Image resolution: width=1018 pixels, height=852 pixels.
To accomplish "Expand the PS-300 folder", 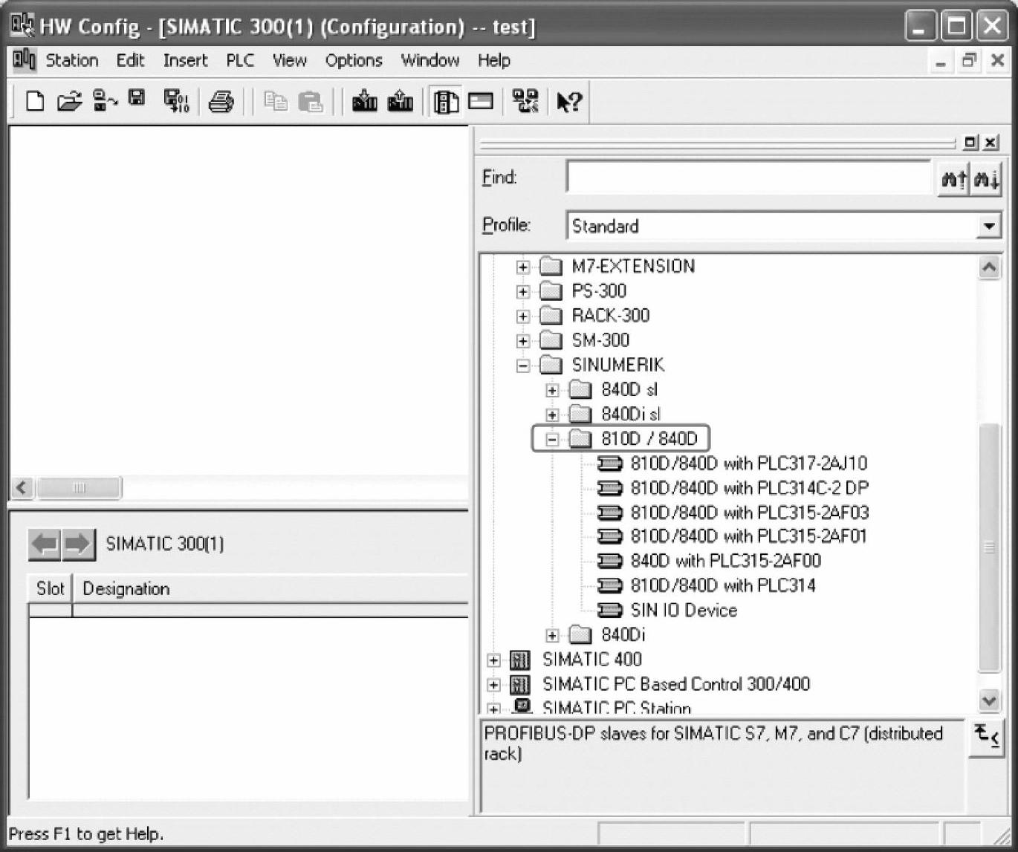I will (523, 292).
